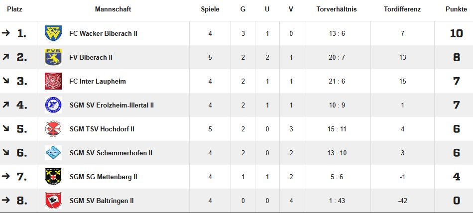Open the FC Wacker Biberach II team link
The image size is (473, 213).
pyautogui.click(x=103, y=33)
